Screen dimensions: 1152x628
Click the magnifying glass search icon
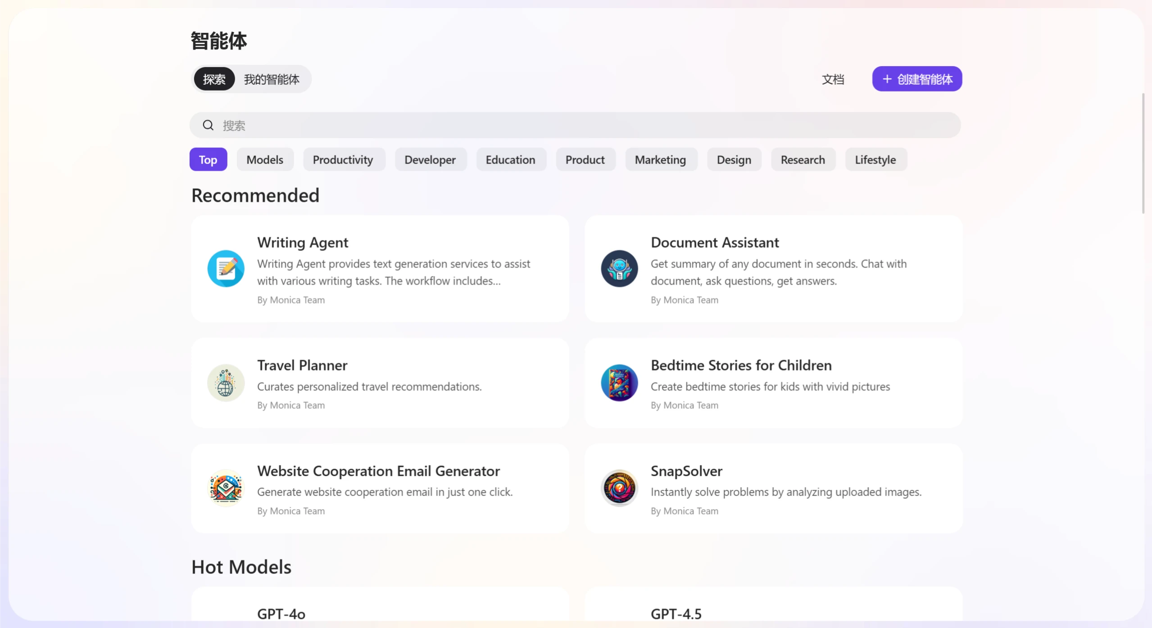click(208, 125)
